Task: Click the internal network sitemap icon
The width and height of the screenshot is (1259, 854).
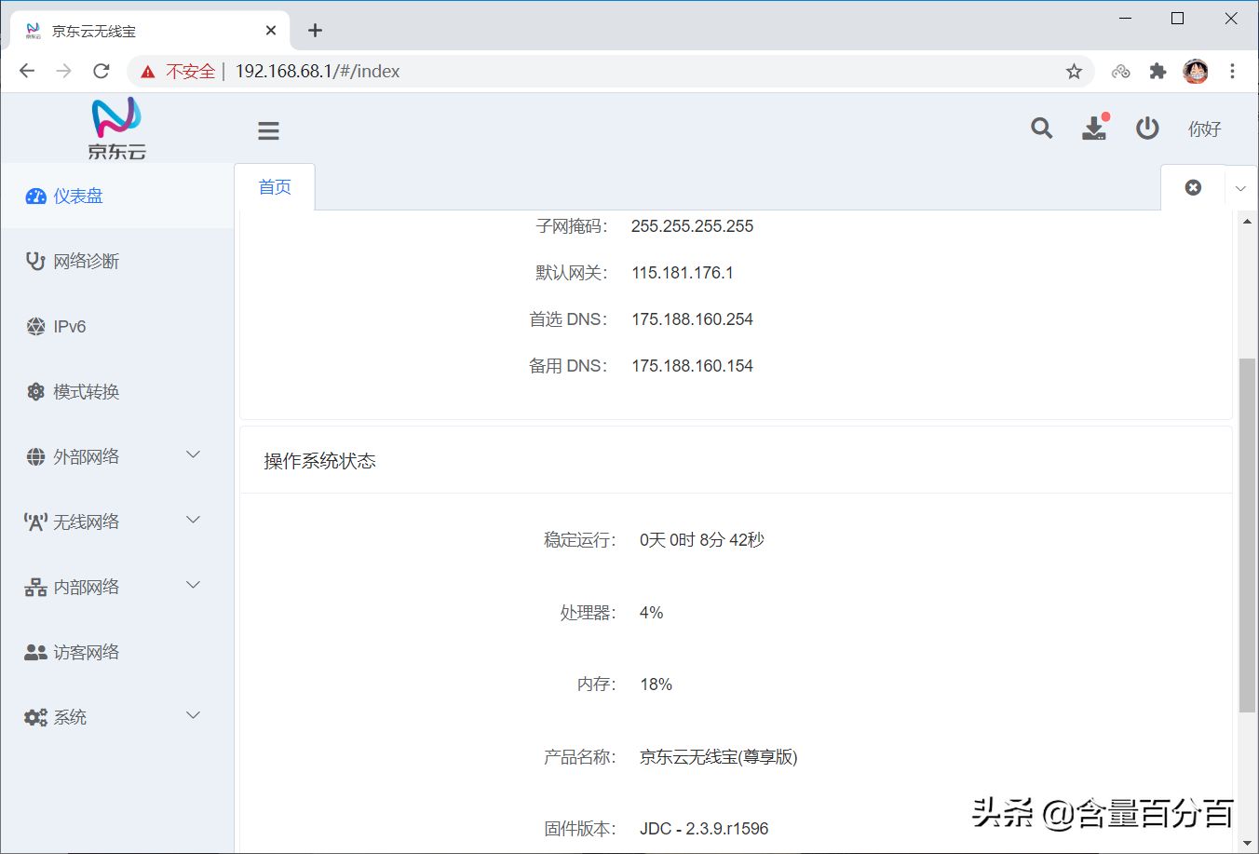Action: [x=35, y=588]
